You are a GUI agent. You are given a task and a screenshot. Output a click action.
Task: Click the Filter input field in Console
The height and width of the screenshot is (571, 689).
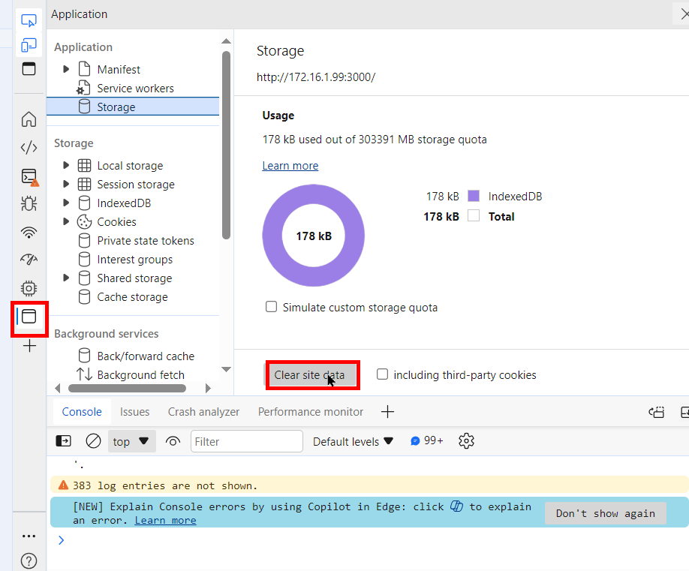point(246,441)
